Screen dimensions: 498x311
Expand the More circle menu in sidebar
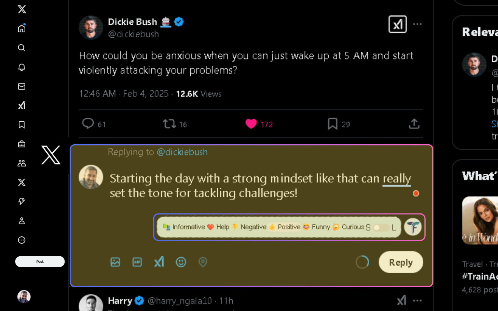tap(22, 240)
